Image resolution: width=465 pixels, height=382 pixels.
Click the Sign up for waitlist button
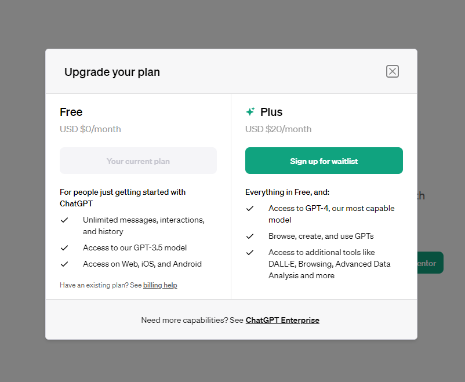324,161
